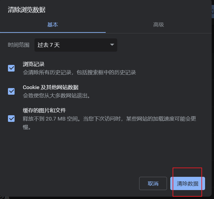Viewport: 214px width, 199px height.
Task: Click the blue underline beneath 基本 tab
Action: [53, 32]
